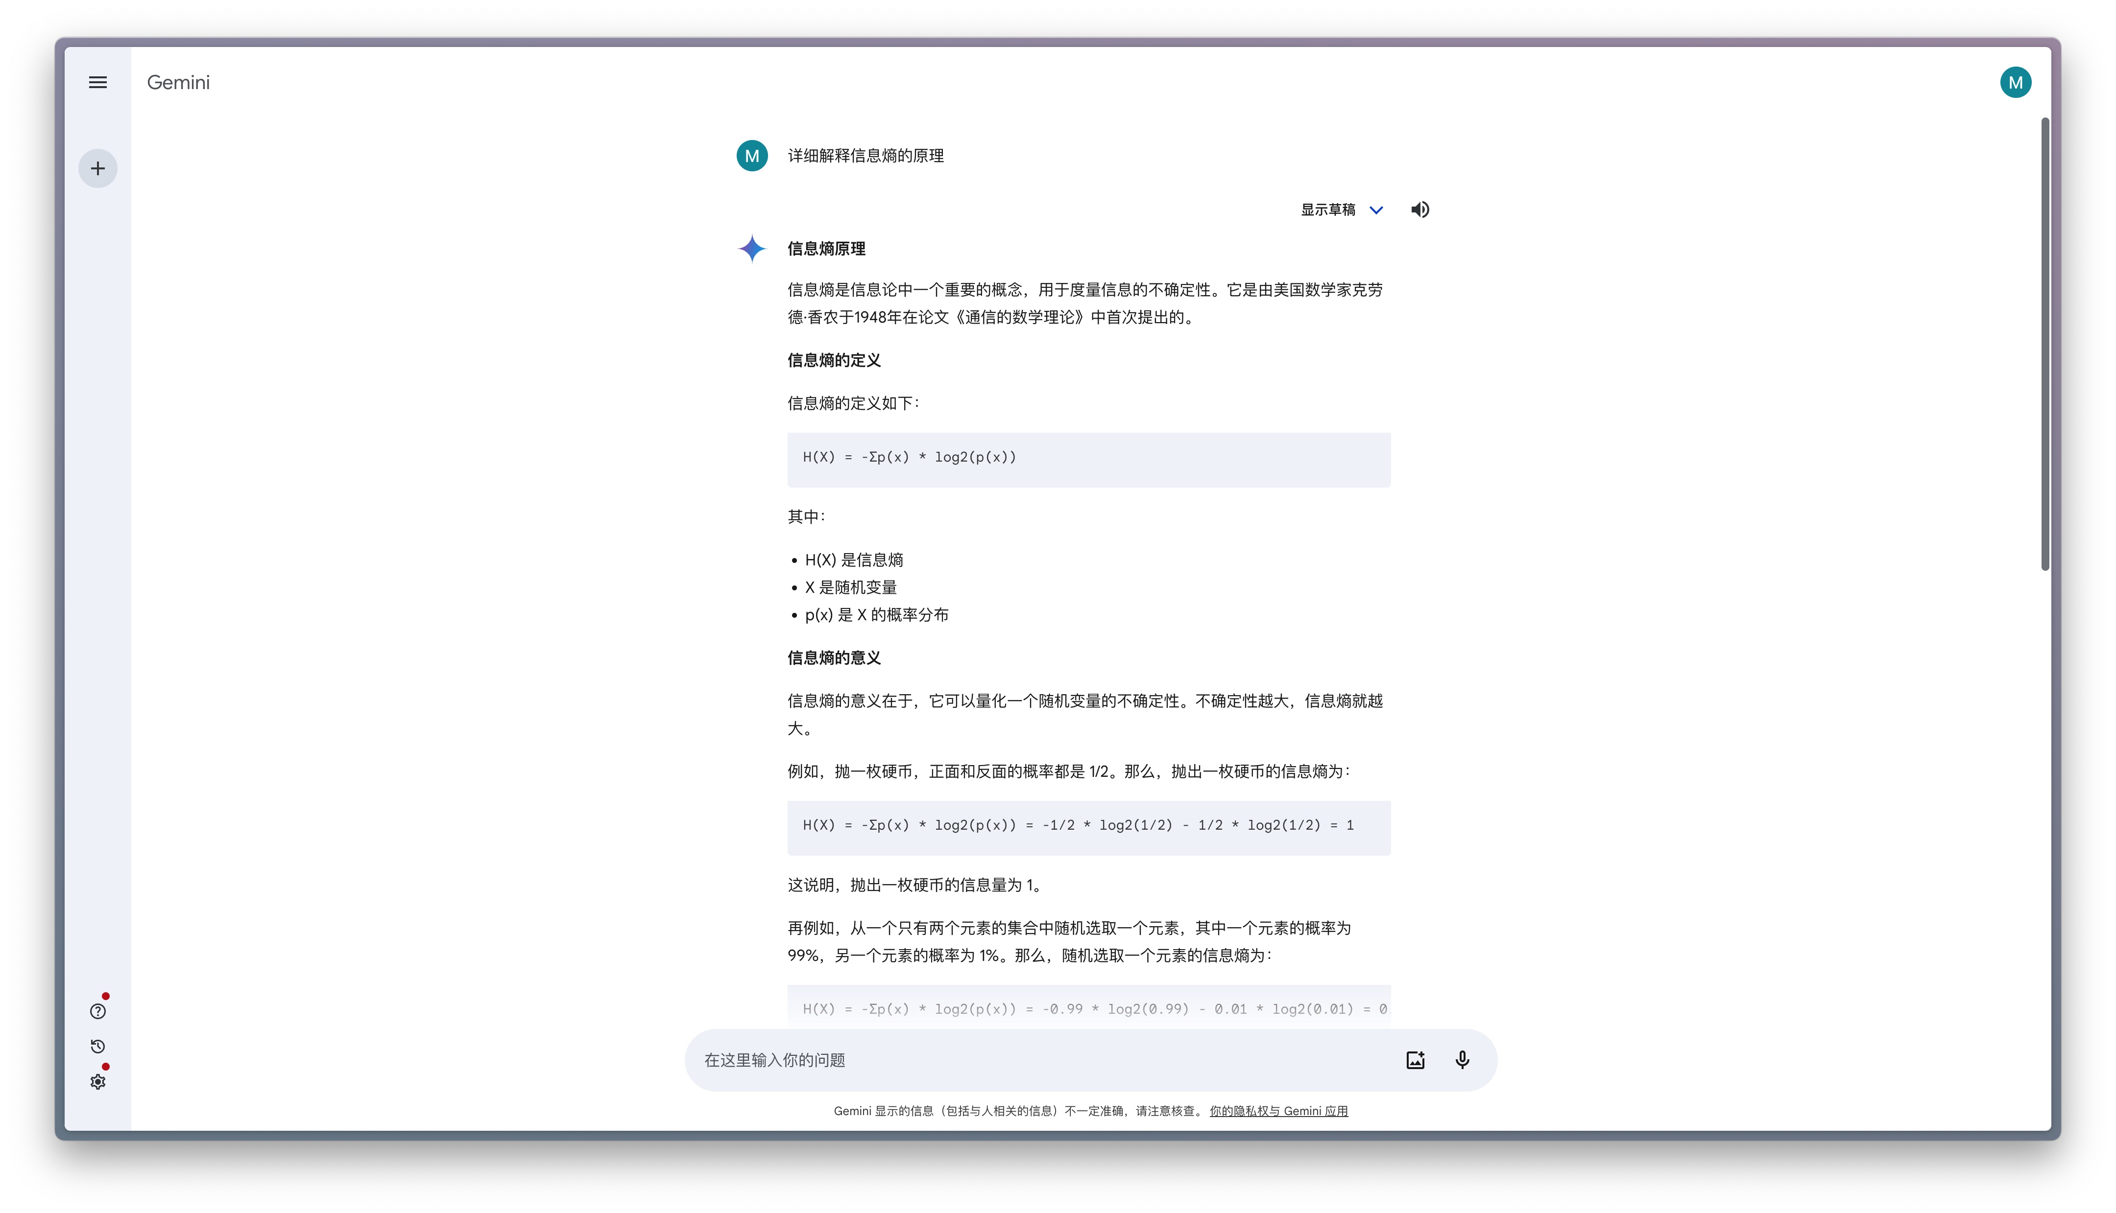
Task: Open 你的隐私权与 Gemini 应用 link
Action: point(1278,1111)
